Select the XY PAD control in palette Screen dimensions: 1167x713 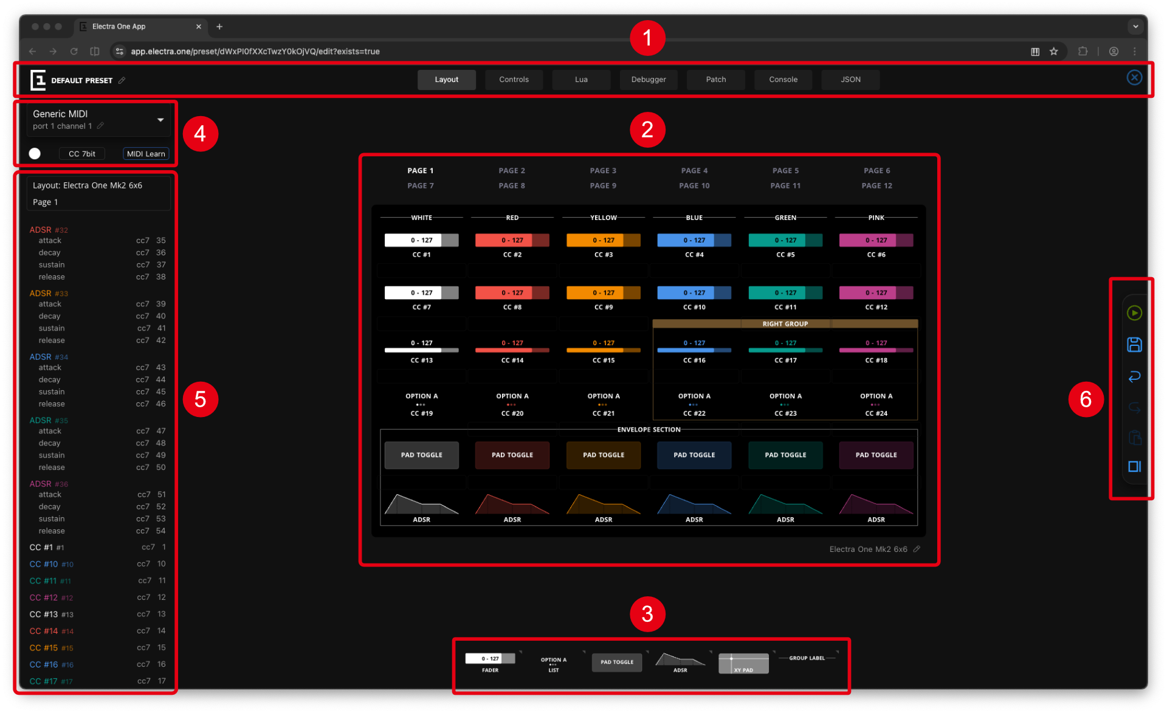[743, 663]
